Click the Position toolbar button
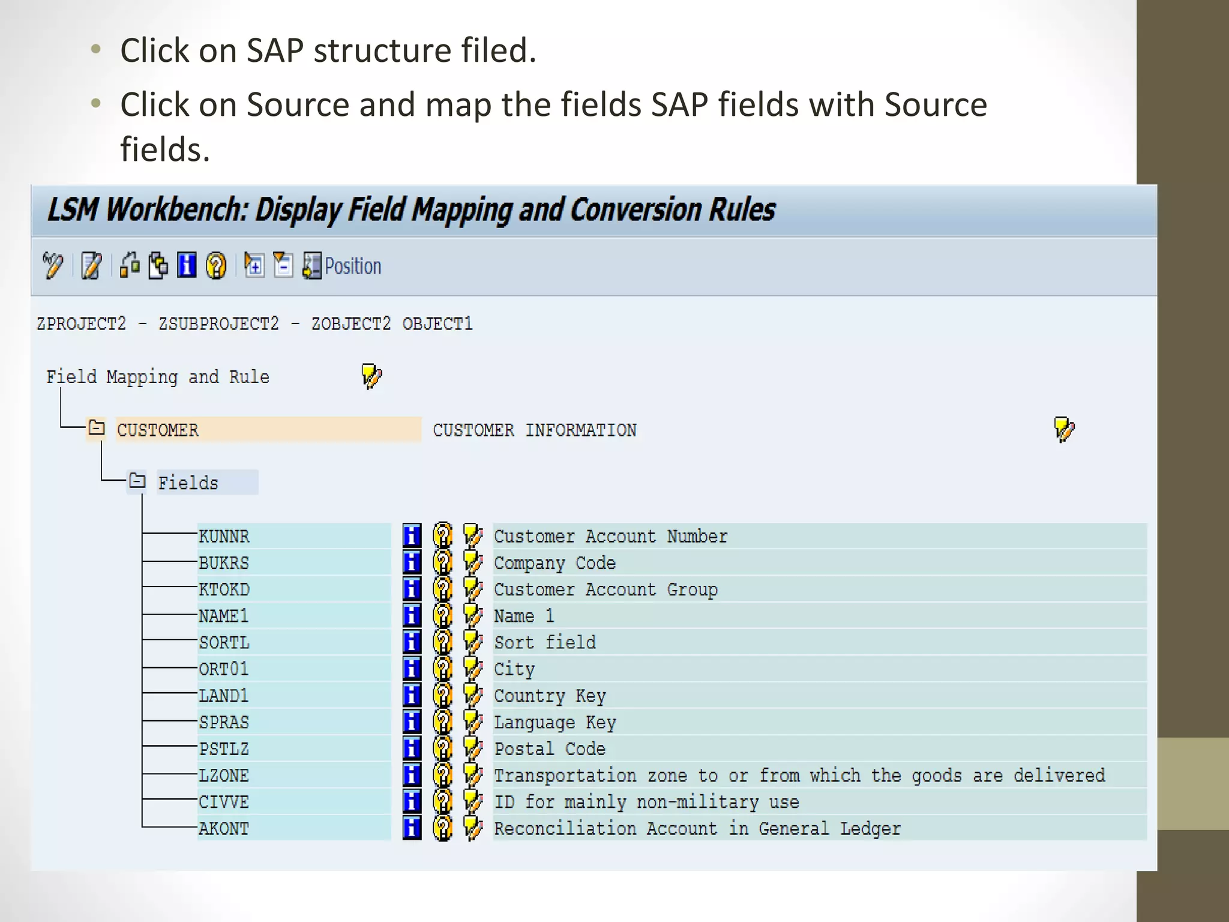Image resolution: width=1229 pixels, height=922 pixels. coord(343,266)
